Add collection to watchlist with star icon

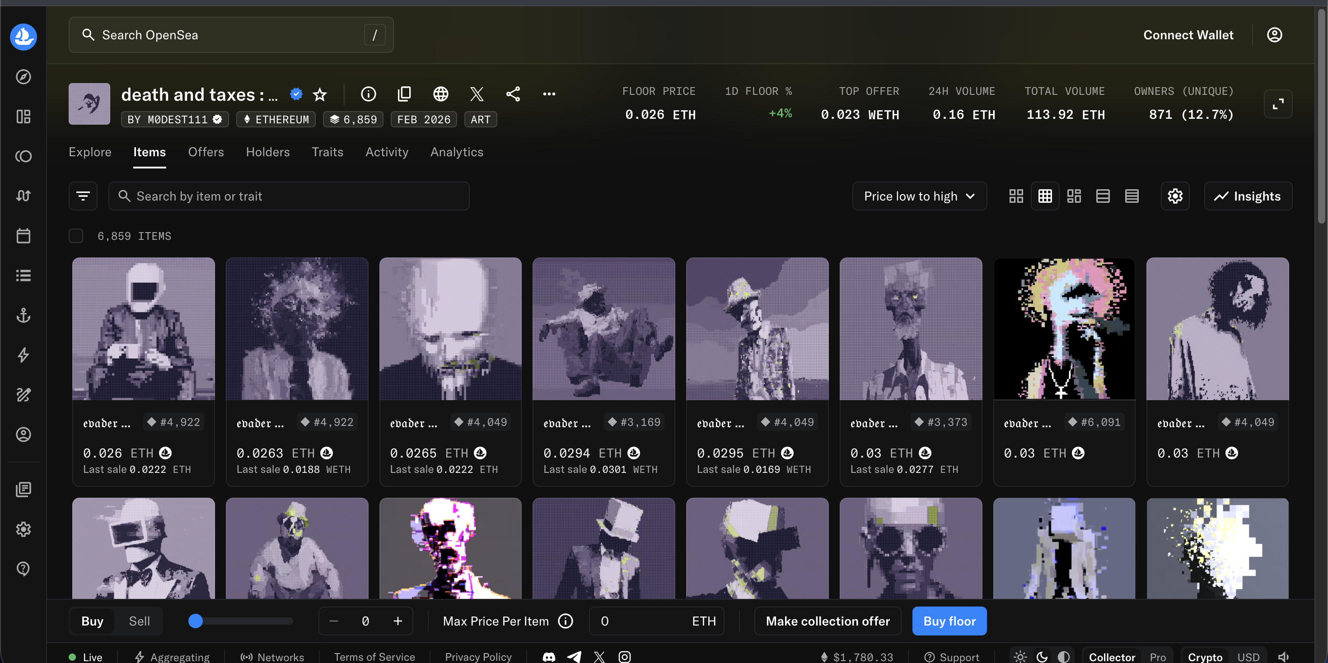click(x=320, y=94)
